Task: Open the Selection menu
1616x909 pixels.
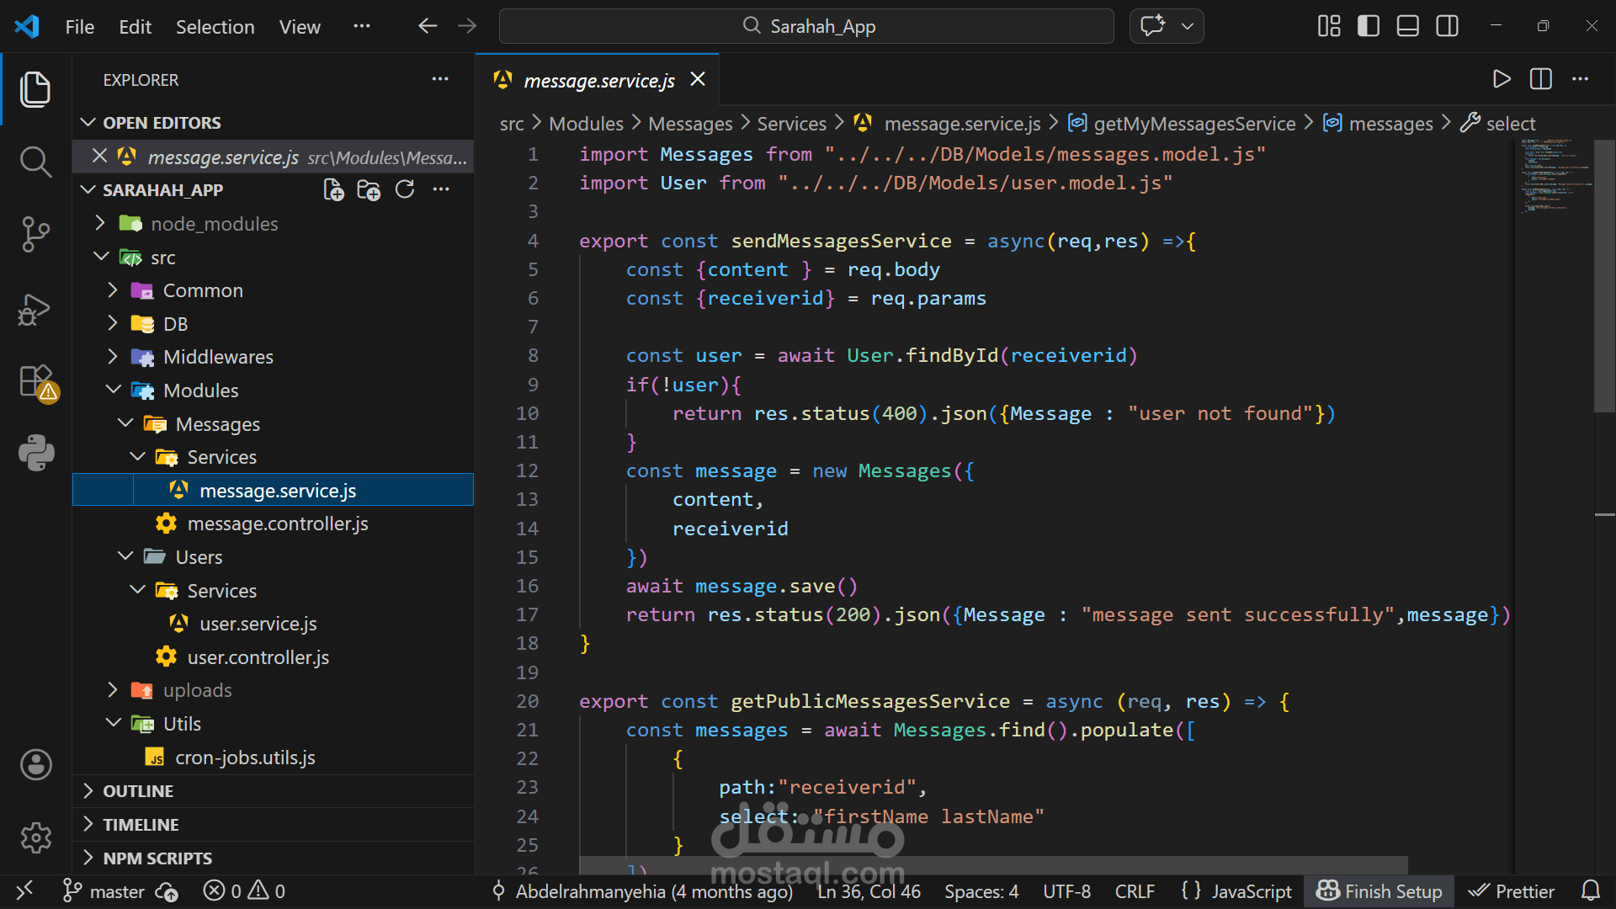Action: (215, 27)
